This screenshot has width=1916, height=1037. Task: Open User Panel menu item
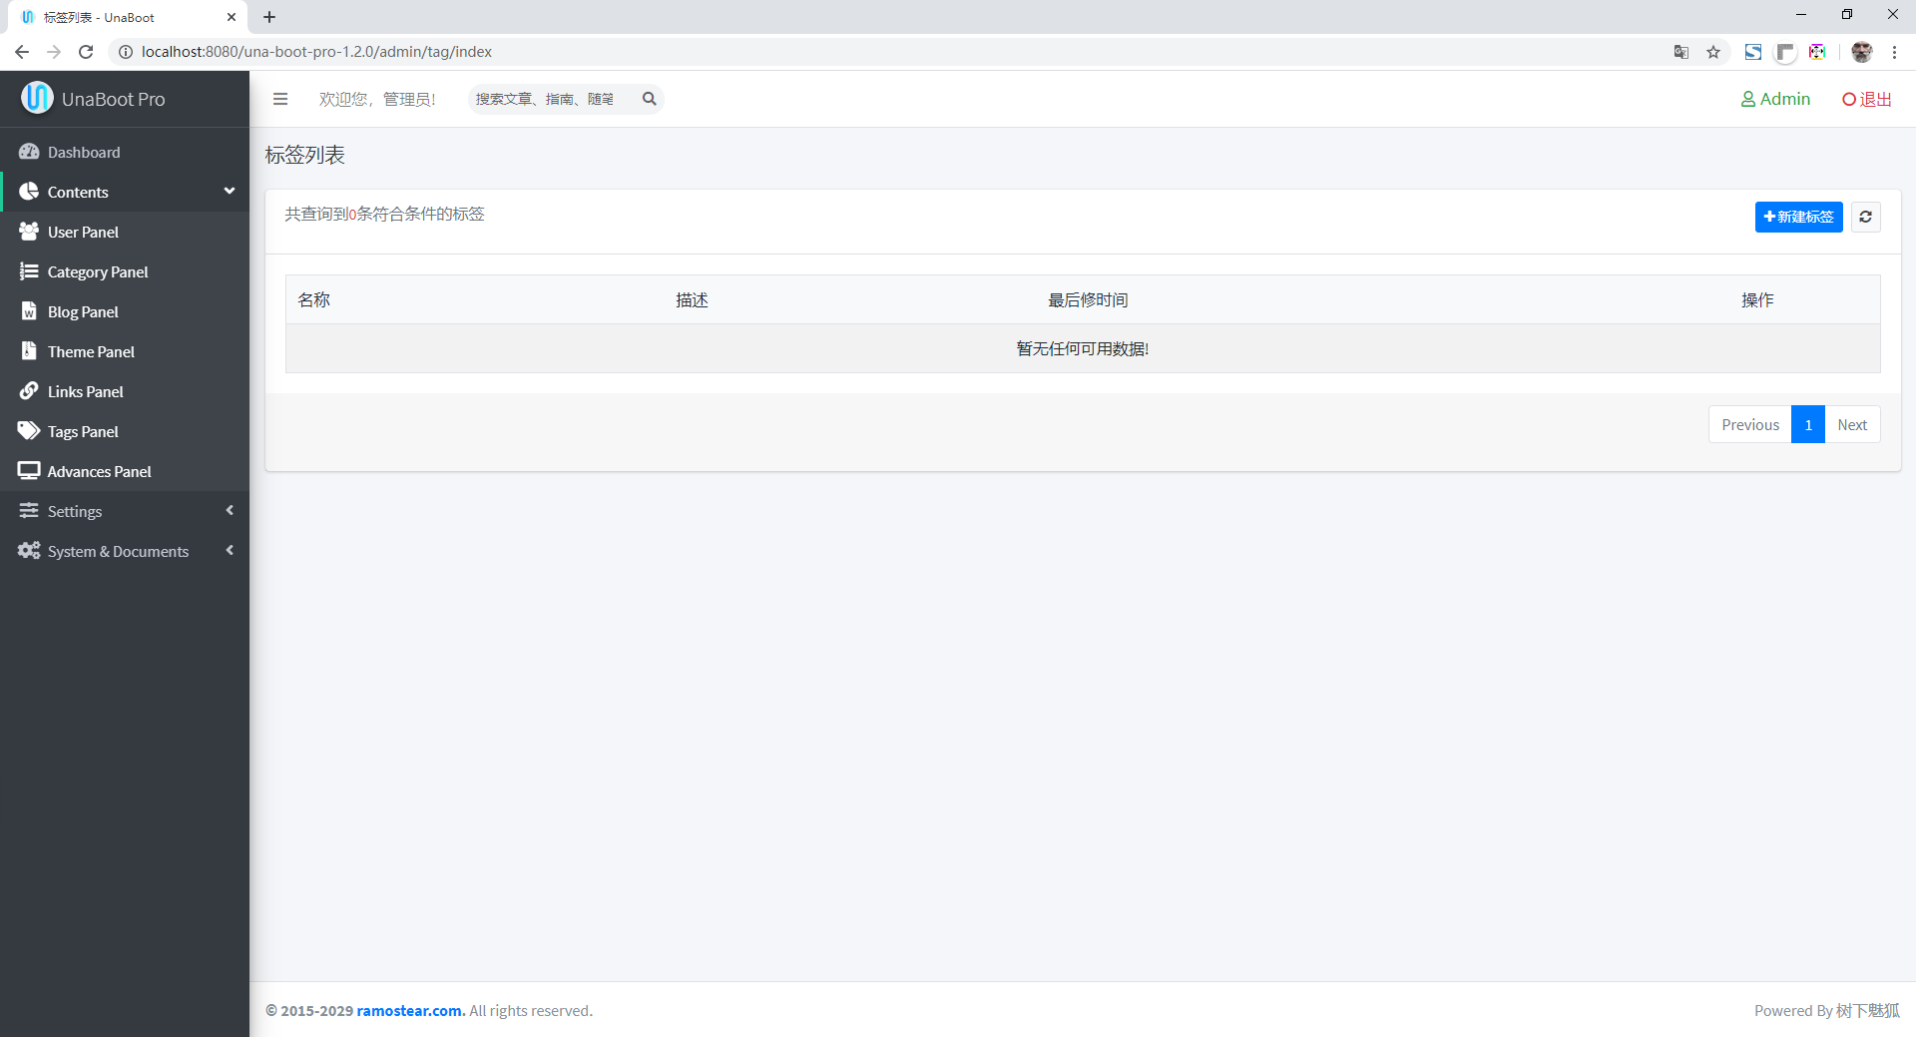[x=125, y=232]
